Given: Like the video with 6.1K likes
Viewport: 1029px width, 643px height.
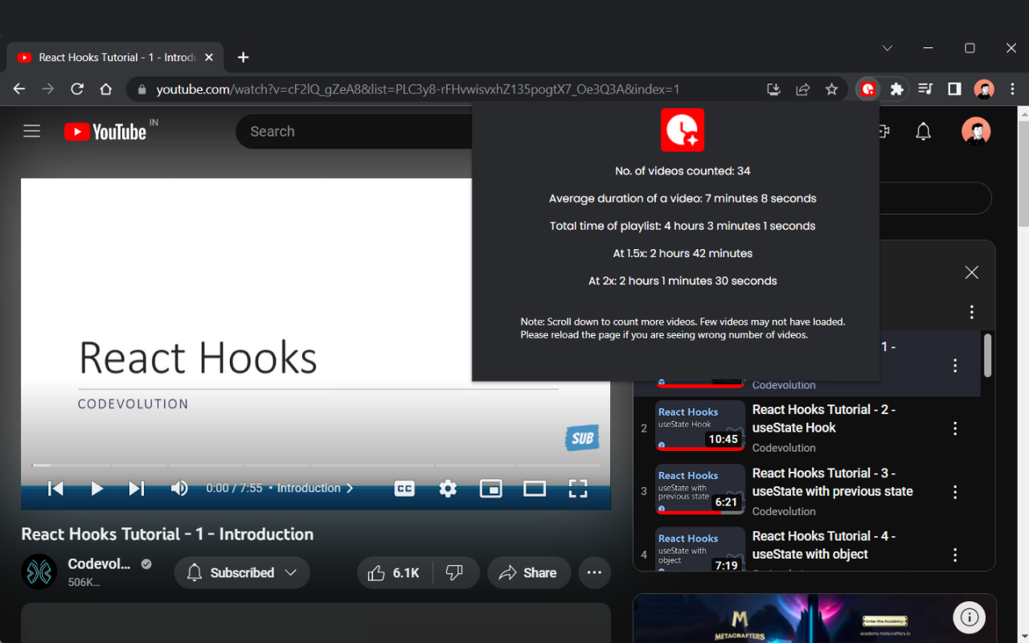Looking at the screenshot, I should pyautogui.click(x=395, y=573).
